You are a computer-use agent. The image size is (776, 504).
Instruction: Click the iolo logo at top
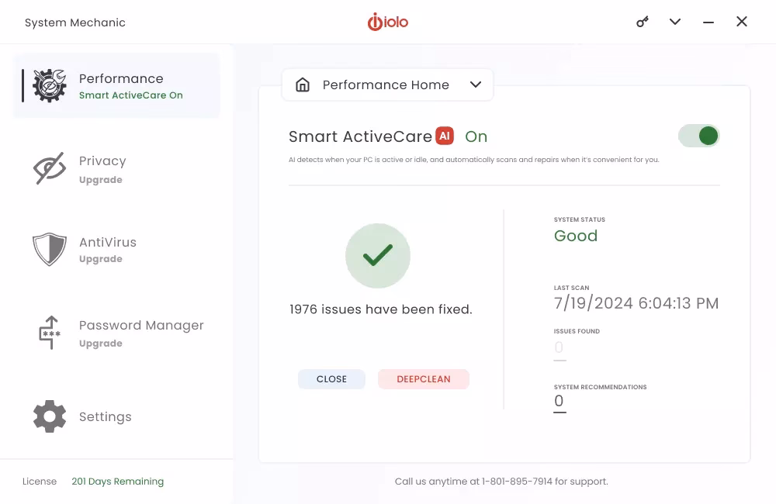tap(388, 22)
